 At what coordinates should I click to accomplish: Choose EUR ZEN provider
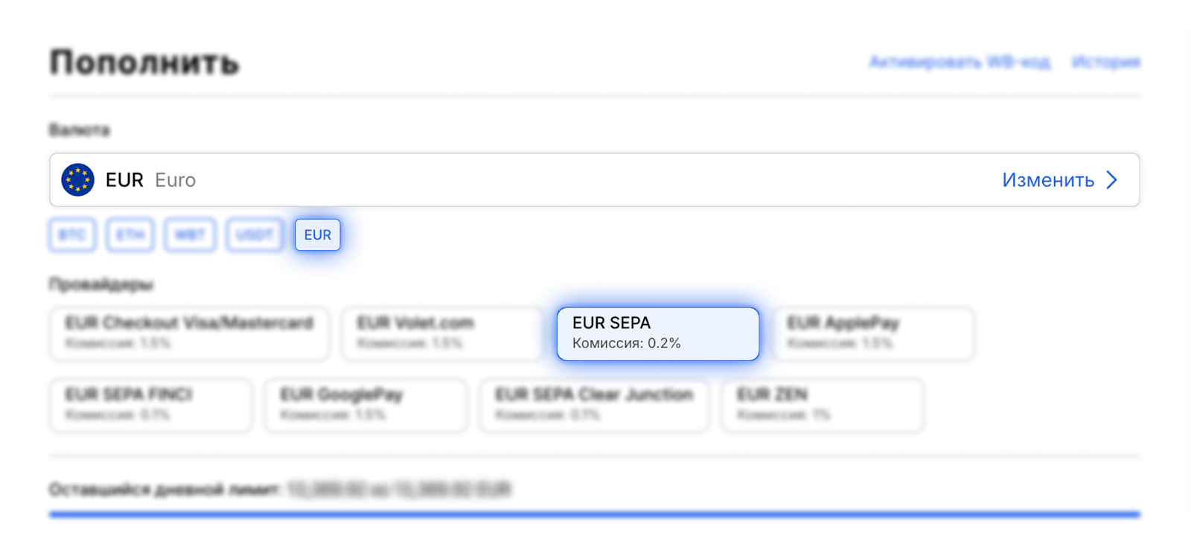(x=823, y=405)
